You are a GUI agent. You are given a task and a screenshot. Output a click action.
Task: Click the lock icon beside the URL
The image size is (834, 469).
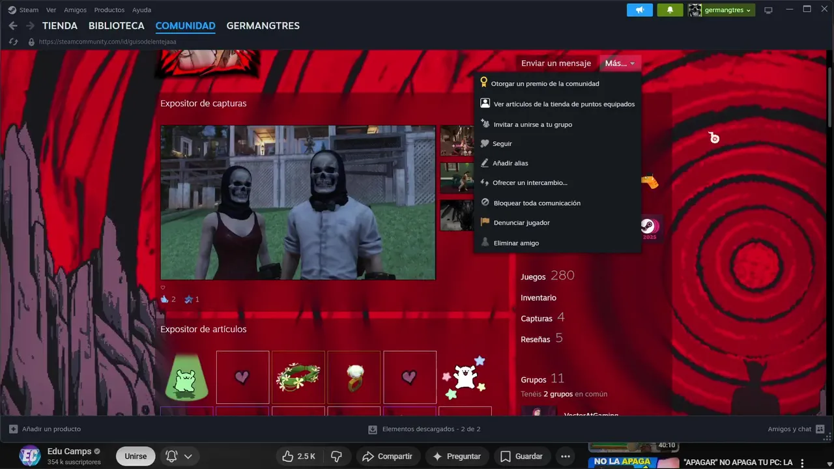pyautogui.click(x=31, y=42)
